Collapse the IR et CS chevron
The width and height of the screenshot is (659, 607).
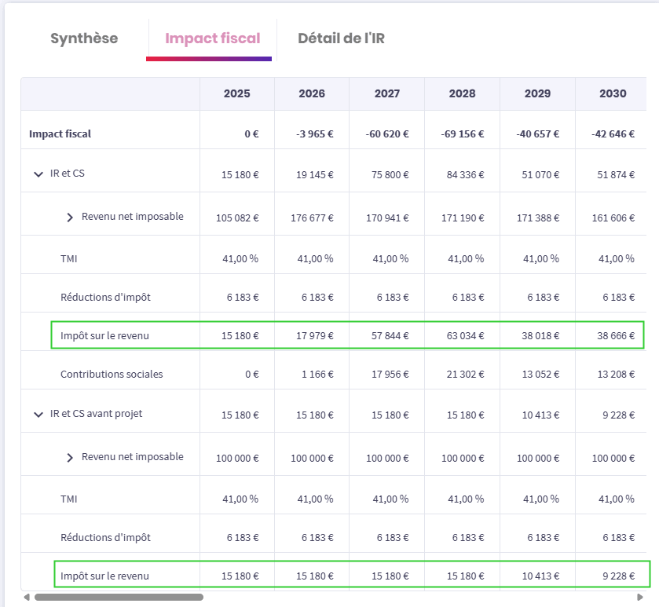[x=38, y=174]
